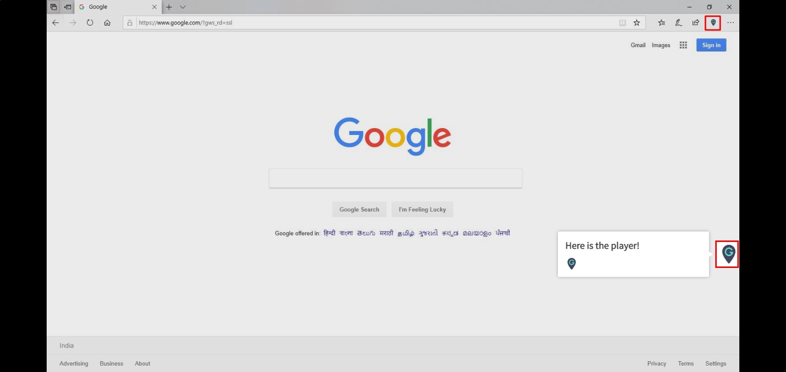Add page to favorites with star
This screenshot has height=372, width=786.
click(x=637, y=23)
